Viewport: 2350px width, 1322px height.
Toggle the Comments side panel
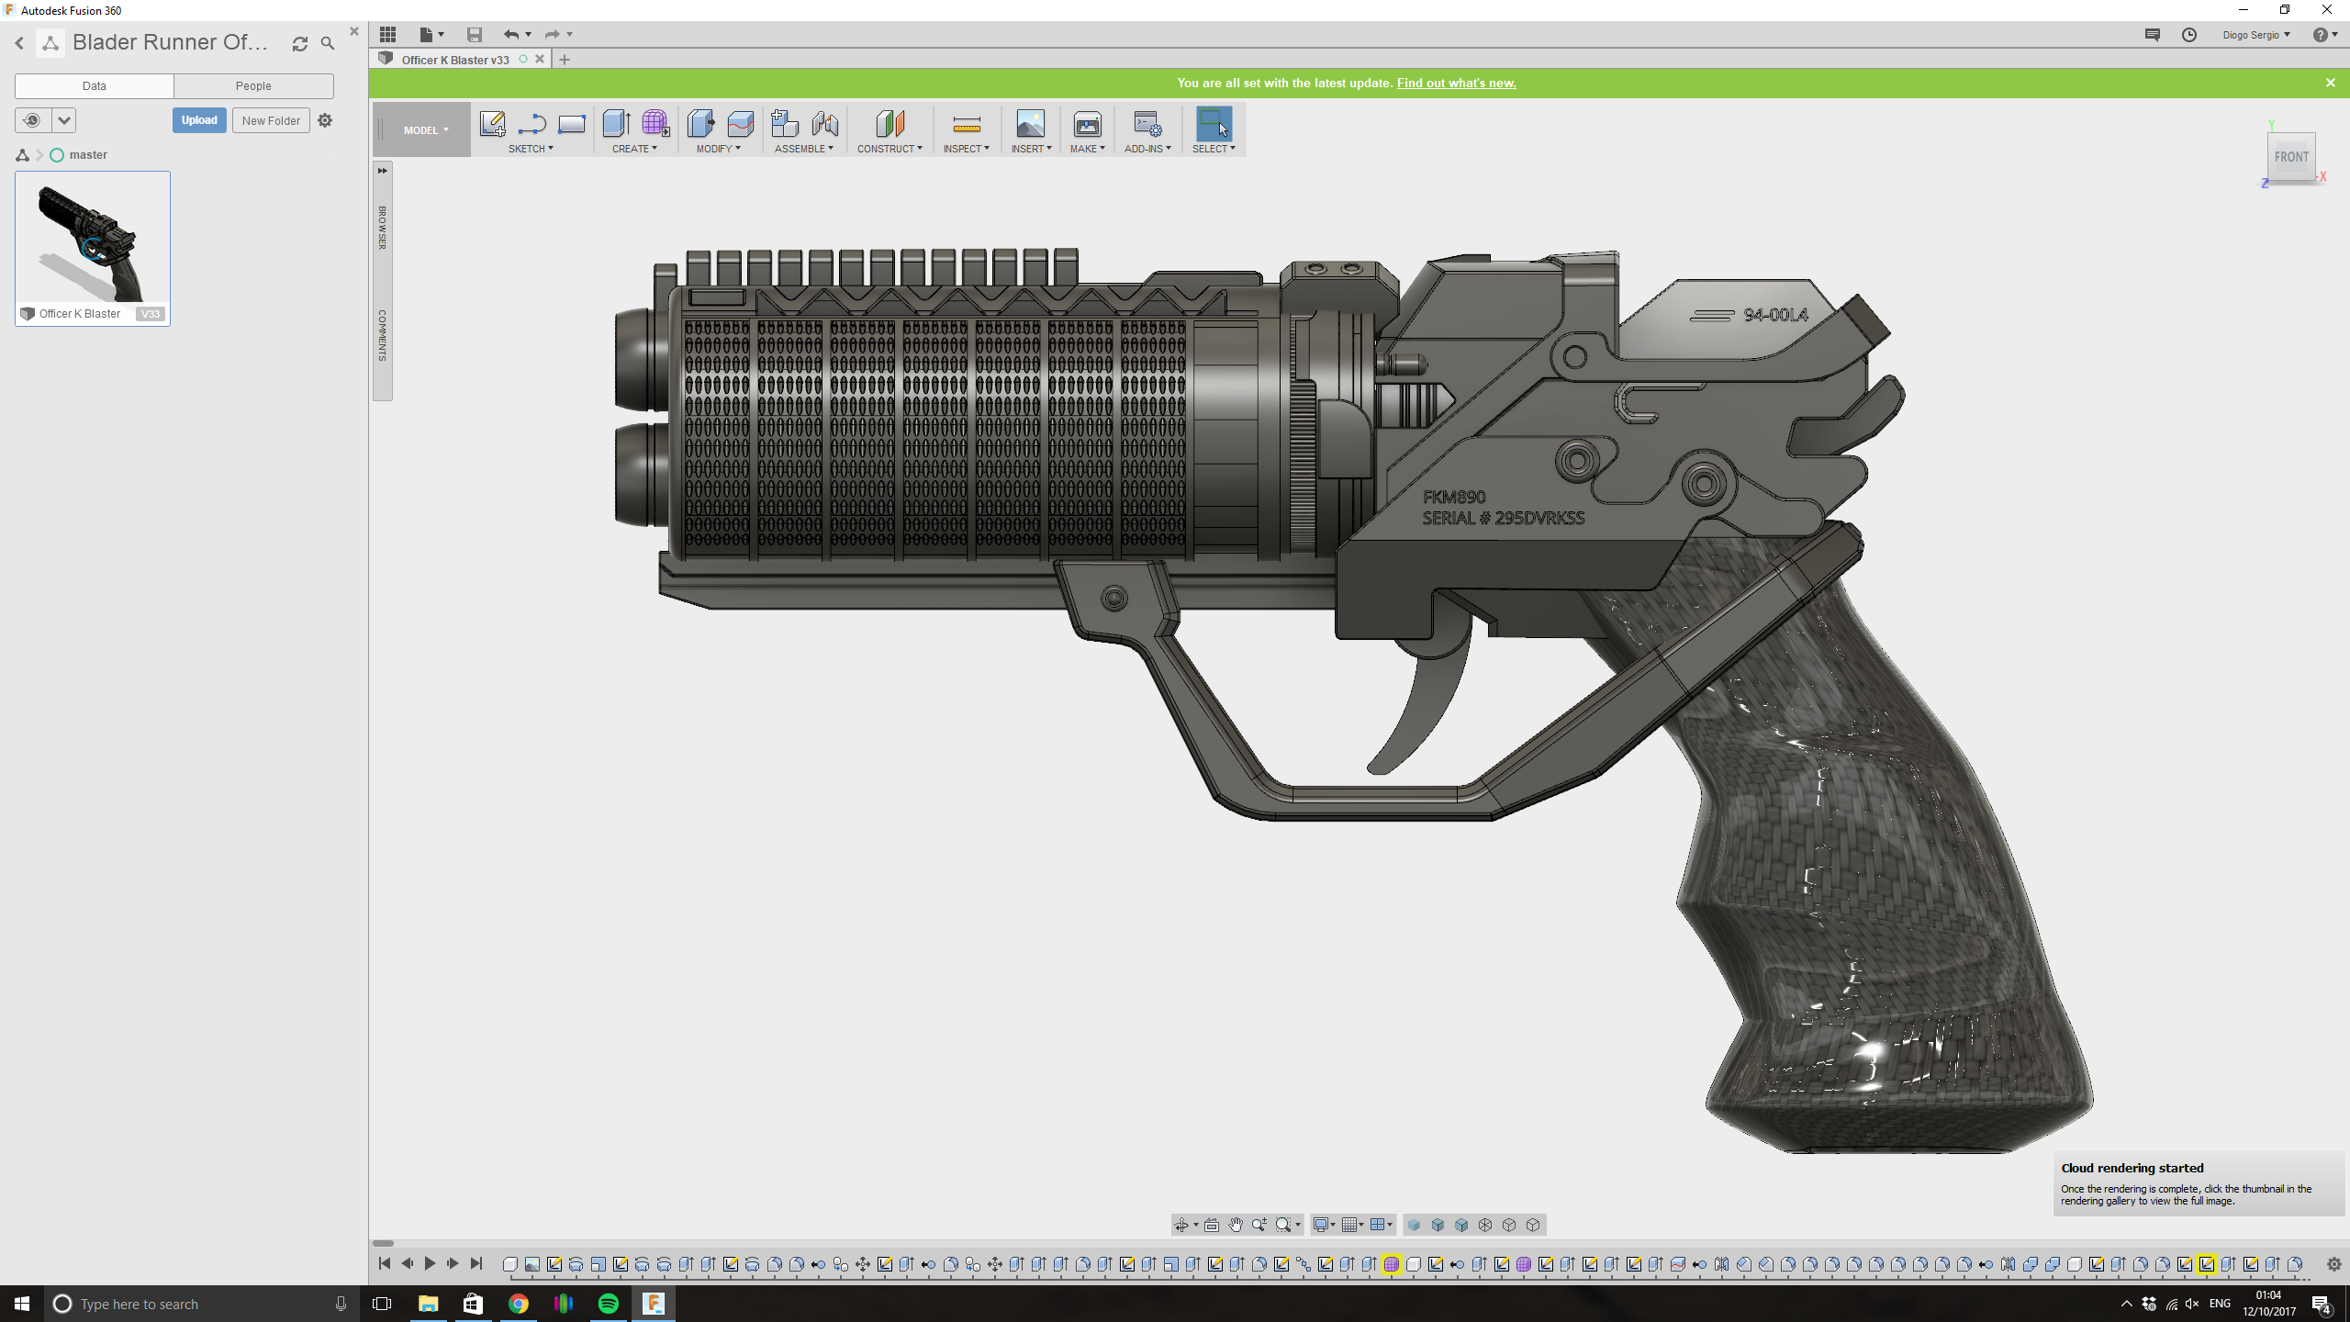point(383,335)
